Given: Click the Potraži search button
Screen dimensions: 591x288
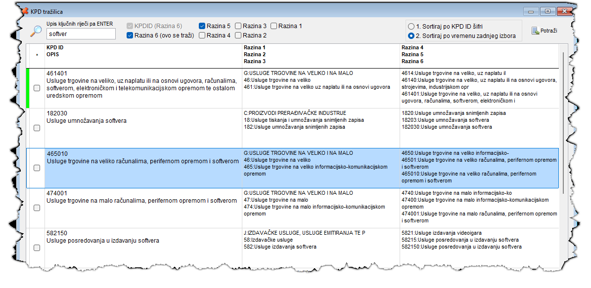Looking at the screenshot, I should click(545, 31).
